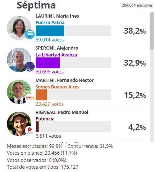Open Maria Ines Laurini's candidate photo
The image size is (155, 172).
[19, 28]
